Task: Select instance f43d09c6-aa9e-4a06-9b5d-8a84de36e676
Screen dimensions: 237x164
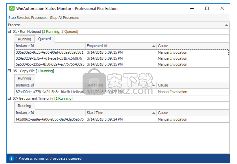Action: (122, 119)
